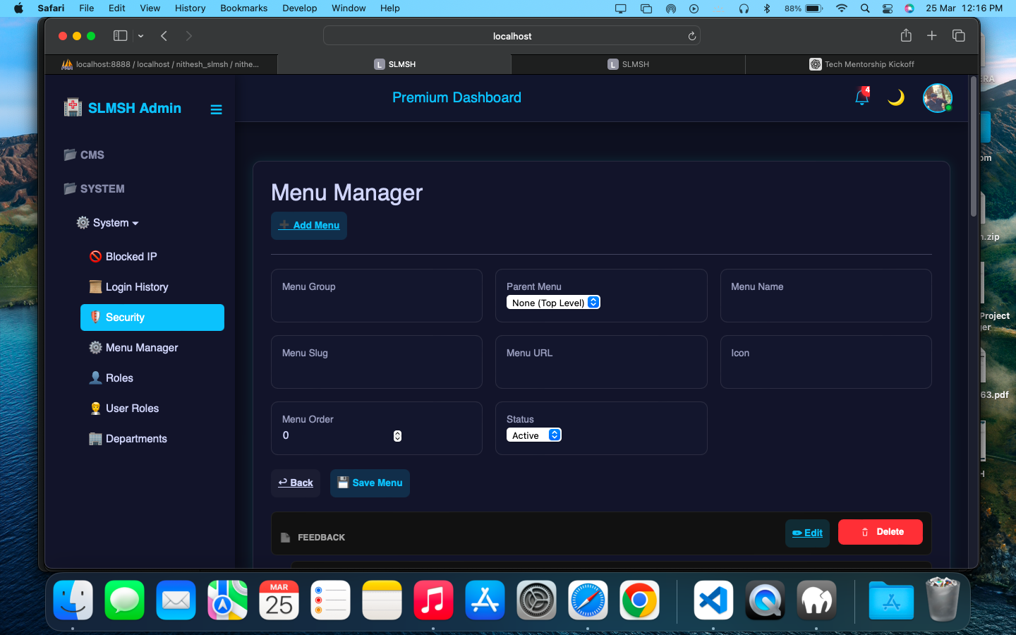Open Safari tab group dropdown chevron
The height and width of the screenshot is (635, 1016).
tap(140, 36)
